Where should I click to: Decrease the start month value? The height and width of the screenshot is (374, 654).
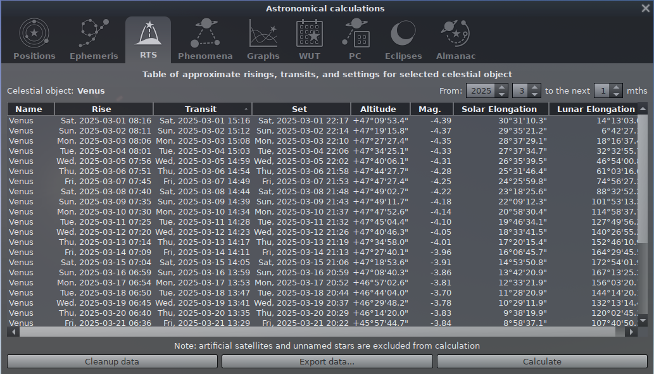(x=535, y=94)
